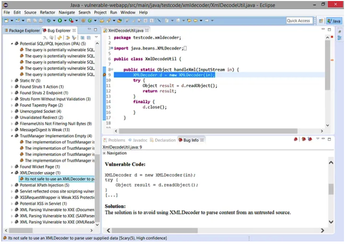This screenshot has height=244, width=346.
Task: Switch to the Javadoc tab
Action: [138, 140]
